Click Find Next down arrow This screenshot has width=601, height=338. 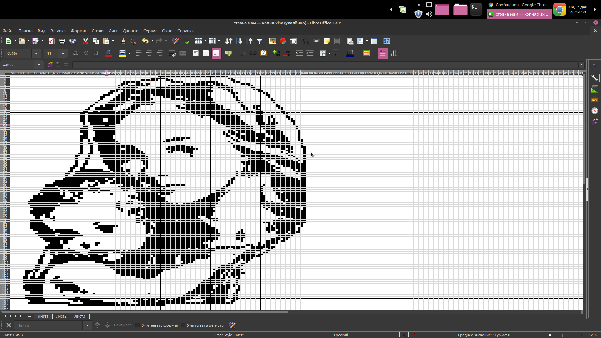[x=107, y=325]
